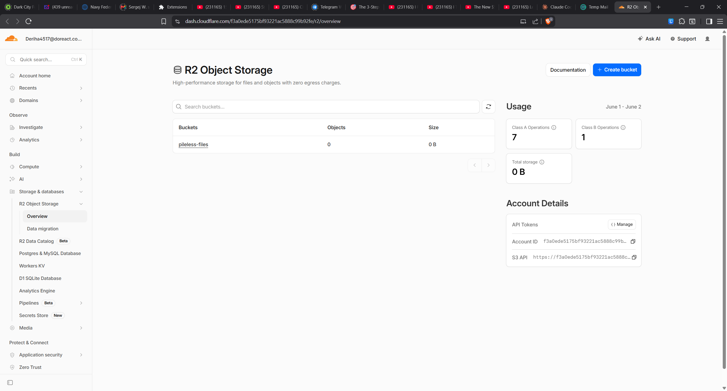This screenshot has width=727, height=391.
Task: Click the browser address bar URL
Action: (x=263, y=21)
